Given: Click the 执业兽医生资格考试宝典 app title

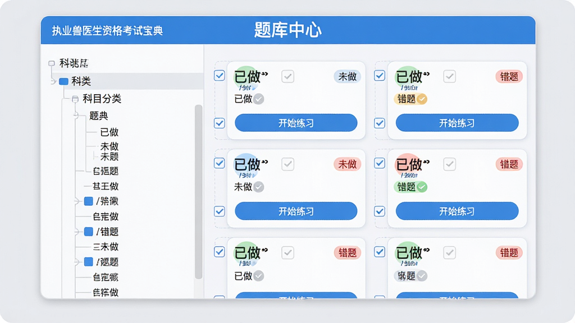Looking at the screenshot, I should tap(107, 31).
